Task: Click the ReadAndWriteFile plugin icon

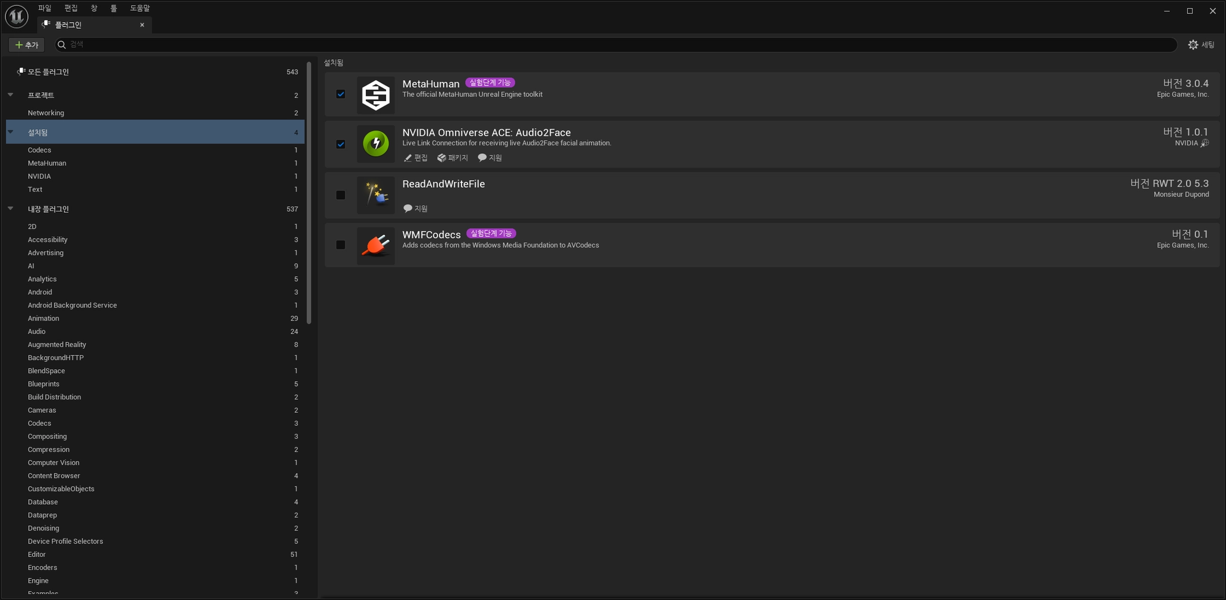Action: pos(376,195)
